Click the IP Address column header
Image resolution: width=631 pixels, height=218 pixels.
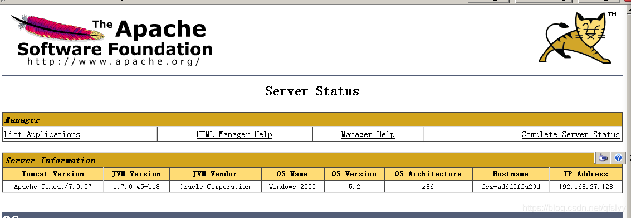586,173
